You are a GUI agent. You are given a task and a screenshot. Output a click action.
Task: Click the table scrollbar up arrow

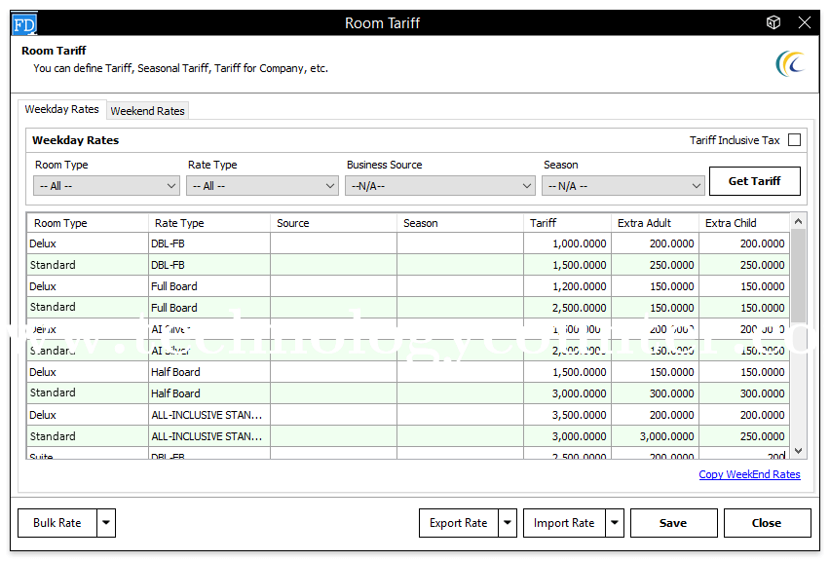pos(798,221)
